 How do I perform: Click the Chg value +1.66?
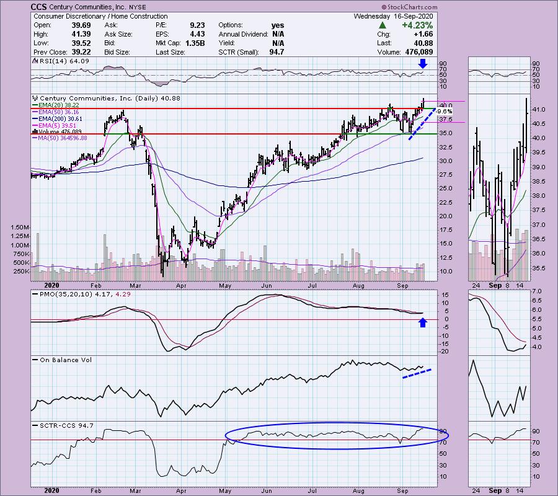coord(423,34)
